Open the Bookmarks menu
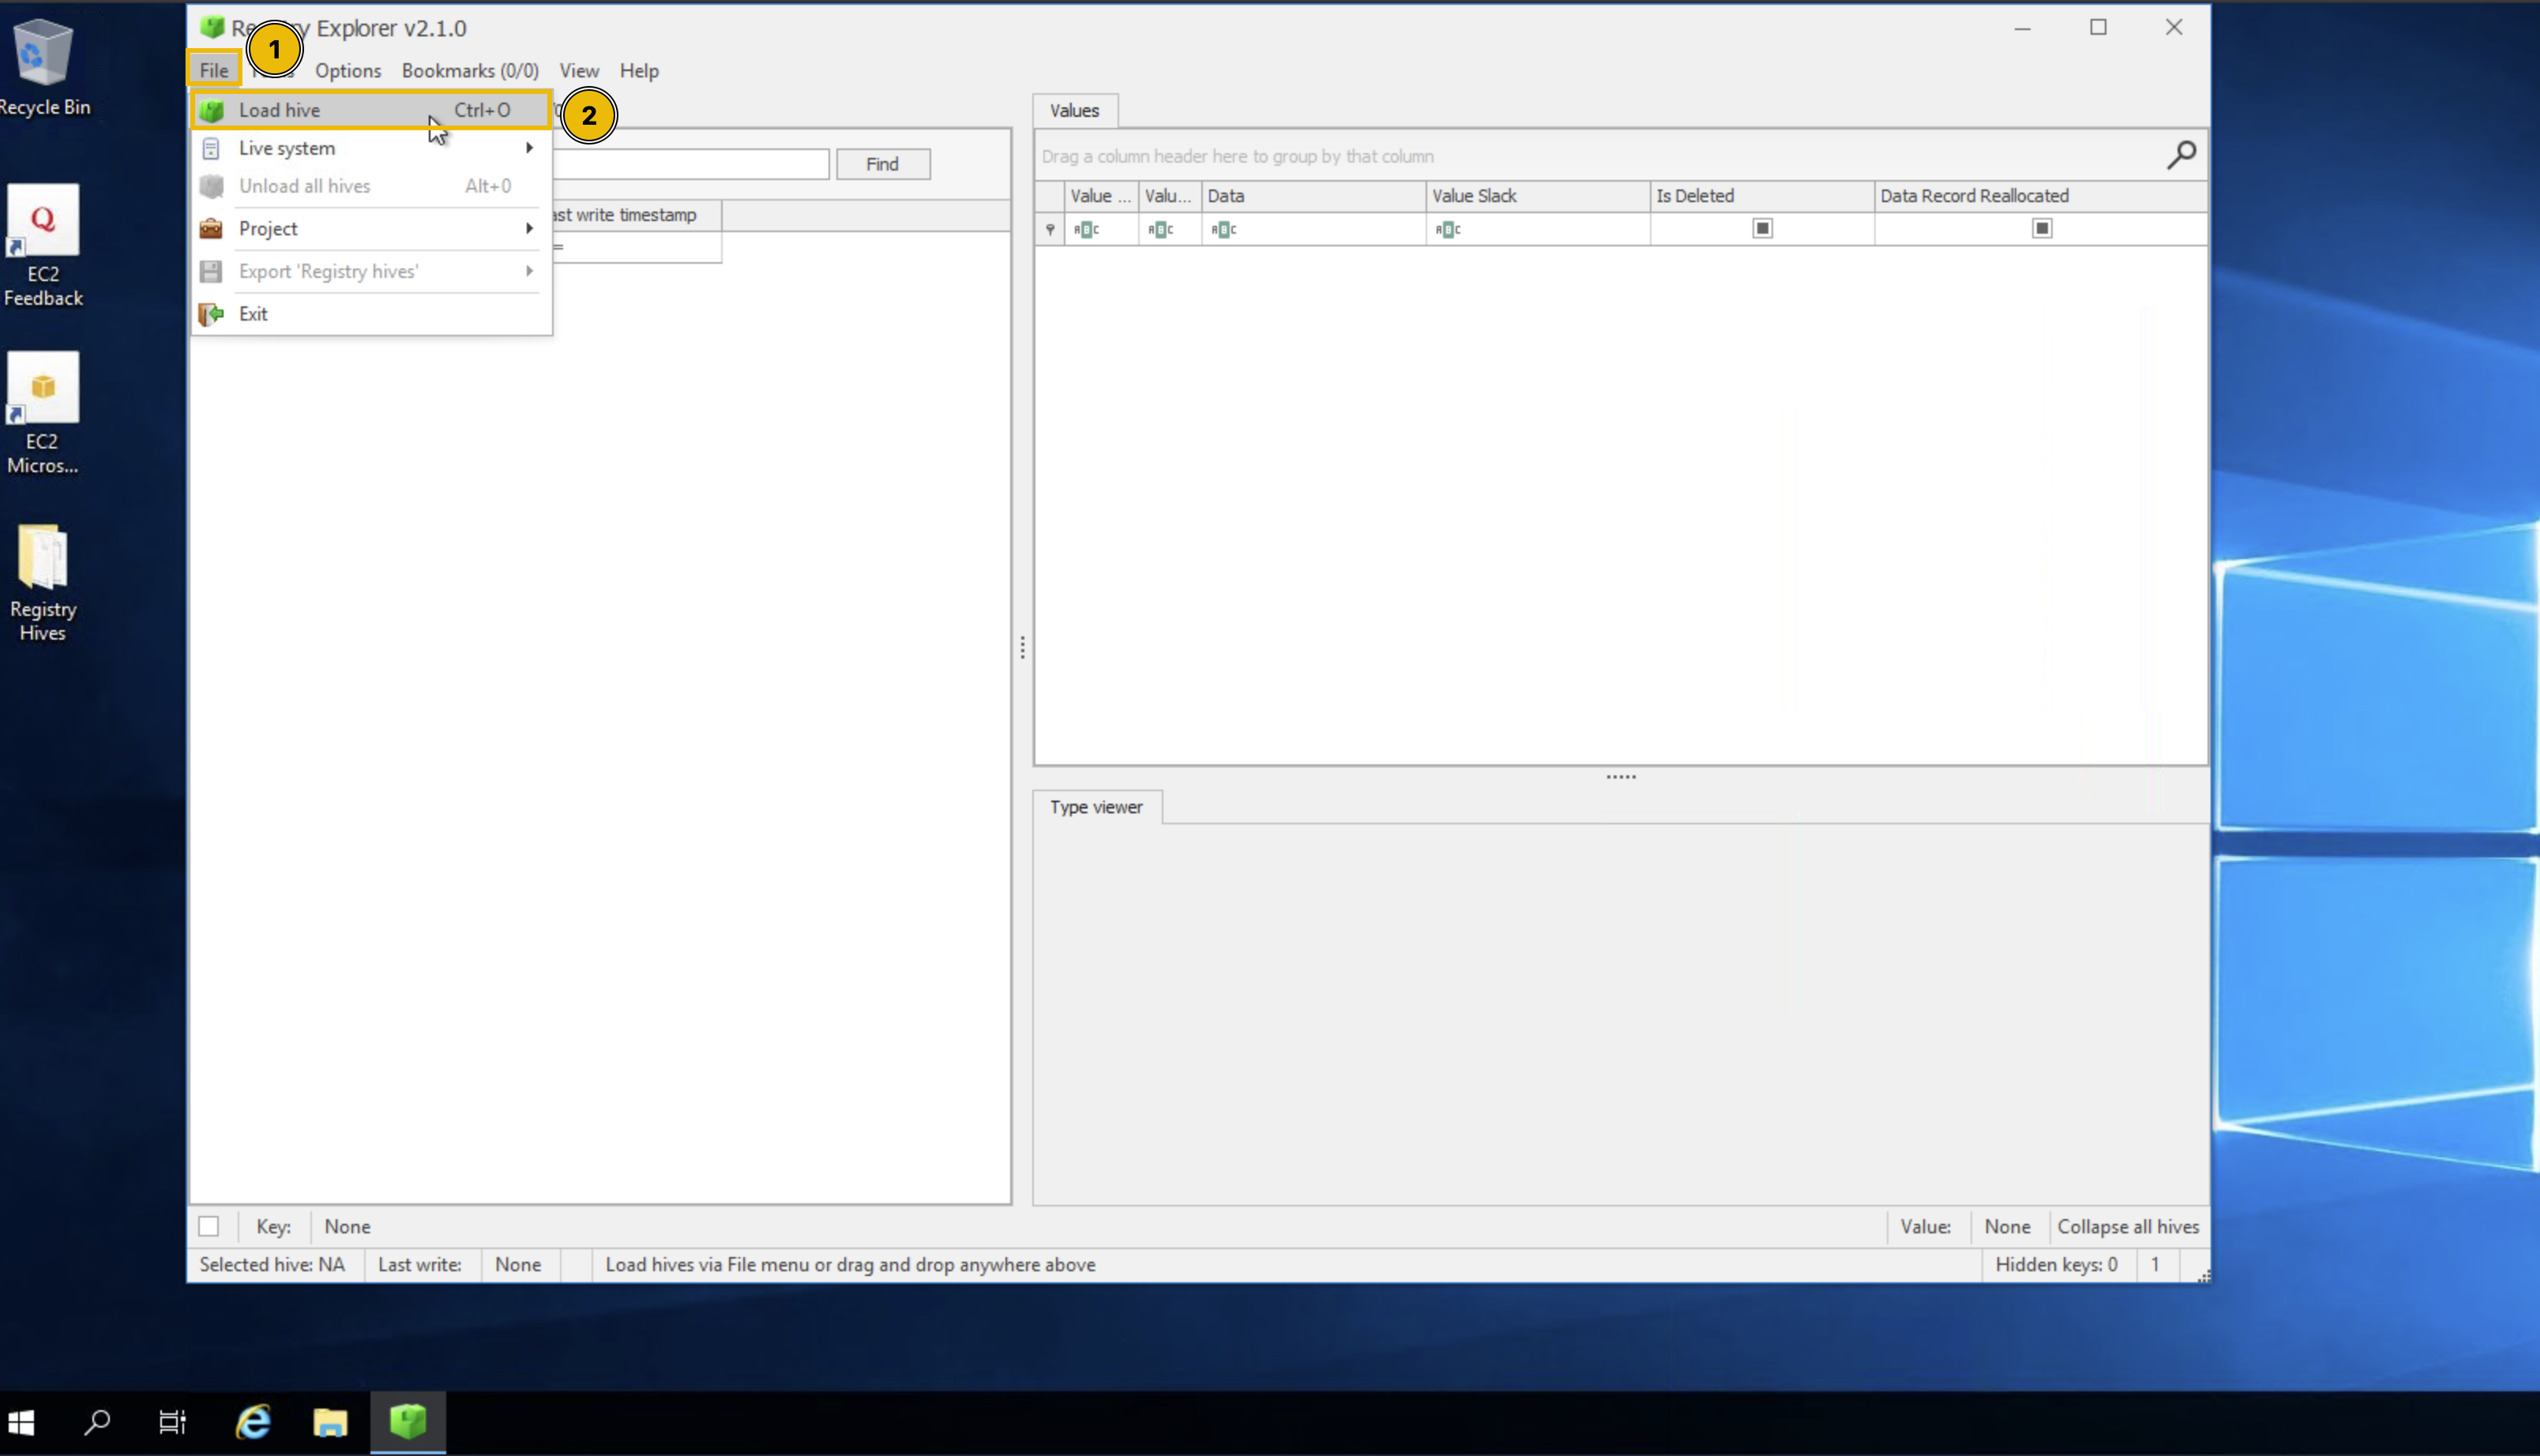Screen dimensions: 2540x1456 469,70
